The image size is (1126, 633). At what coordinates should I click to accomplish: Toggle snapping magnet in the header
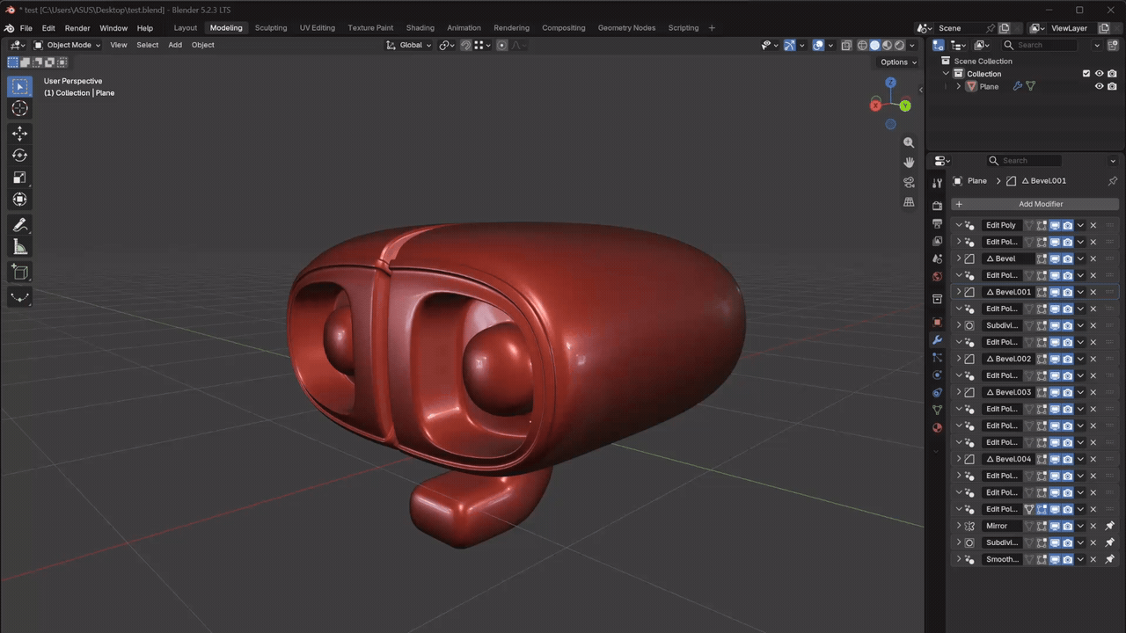(465, 45)
